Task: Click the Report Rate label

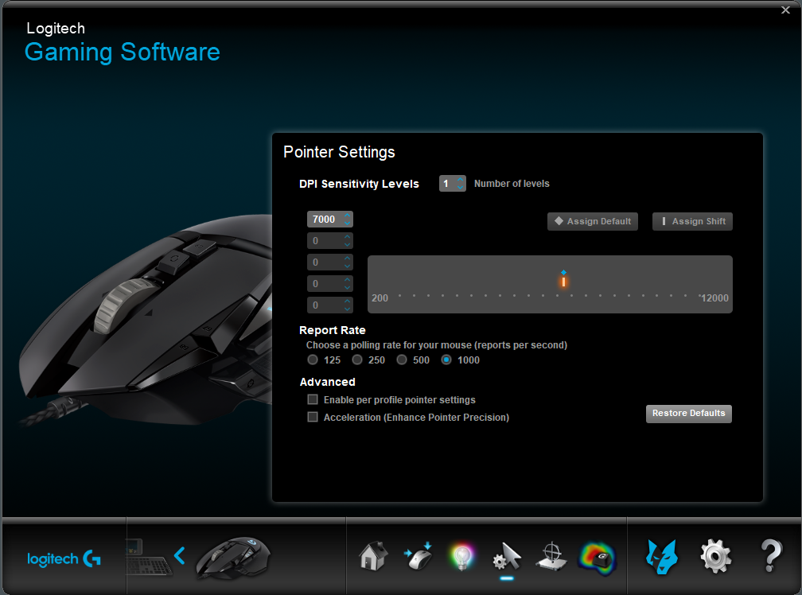Action: pos(333,330)
